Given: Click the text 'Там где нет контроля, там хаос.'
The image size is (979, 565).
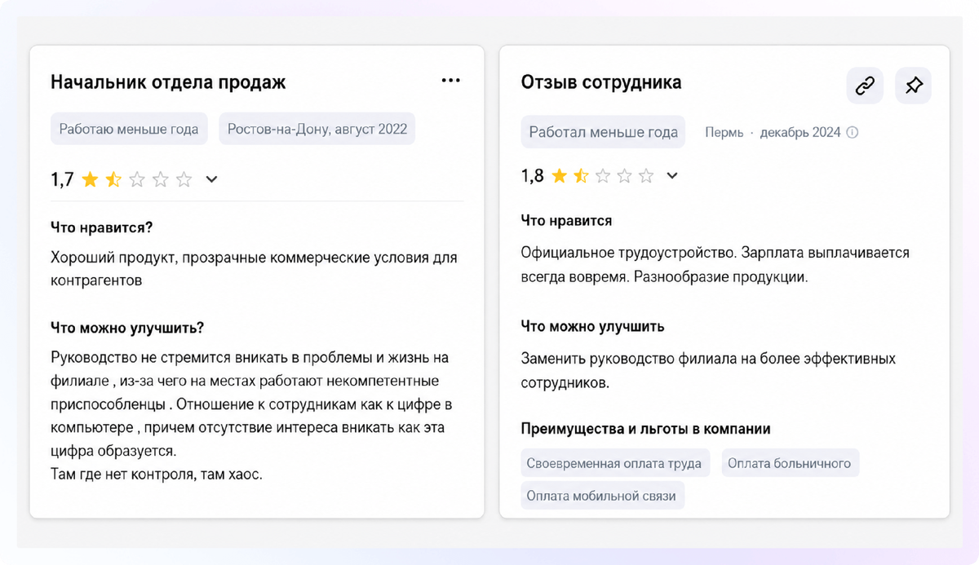Looking at the screenshot, I should [157, 474].
